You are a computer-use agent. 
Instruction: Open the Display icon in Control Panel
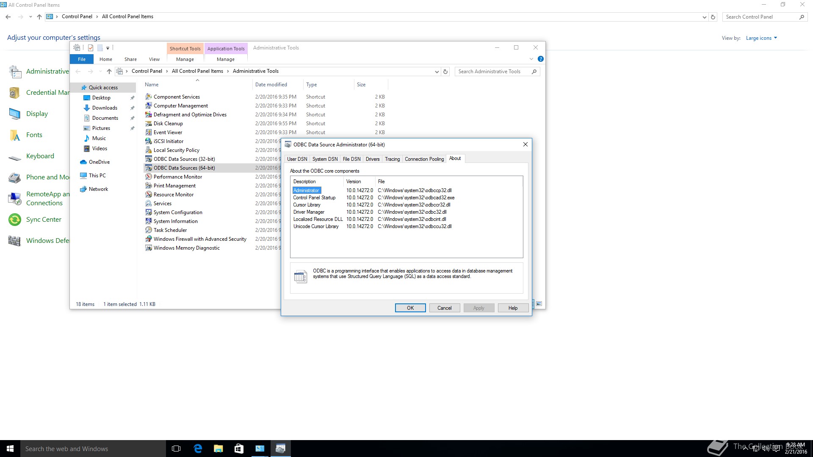point(14,114)
